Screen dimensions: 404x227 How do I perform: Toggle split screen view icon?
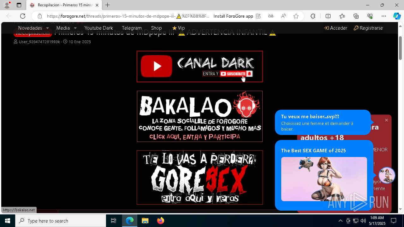click(x=328, y=16)
